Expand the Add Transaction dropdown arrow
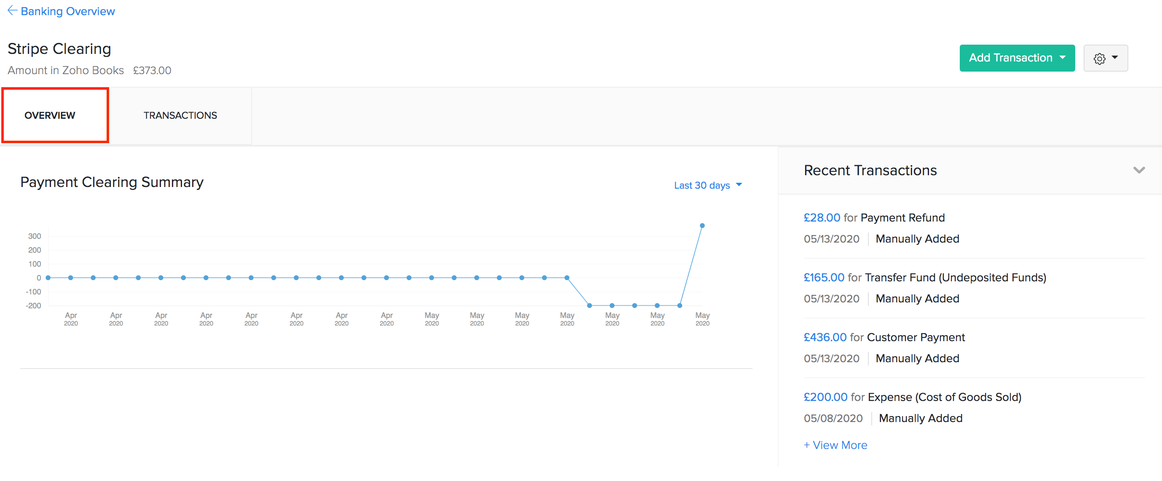The image size is (1162, 481). [x=1062, y=58]
